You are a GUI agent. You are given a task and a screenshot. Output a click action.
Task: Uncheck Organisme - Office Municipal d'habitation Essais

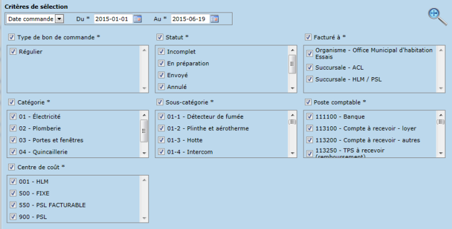point(309,54)
